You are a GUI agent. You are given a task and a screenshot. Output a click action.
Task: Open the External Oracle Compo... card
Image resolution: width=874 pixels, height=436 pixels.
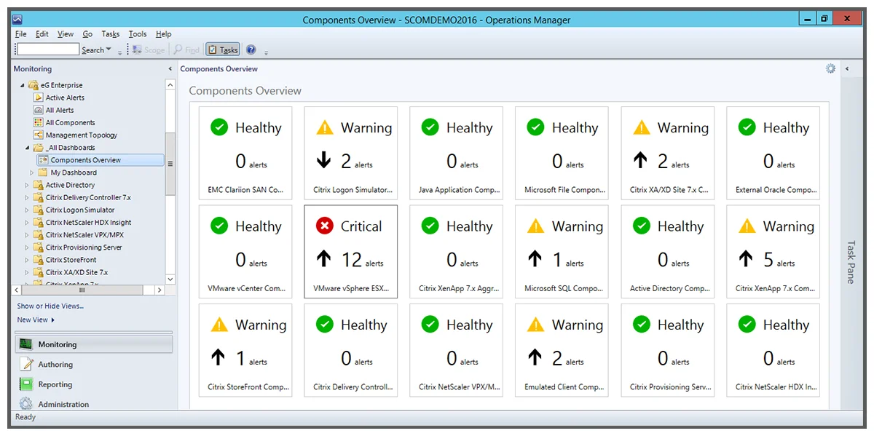(773, 153)
